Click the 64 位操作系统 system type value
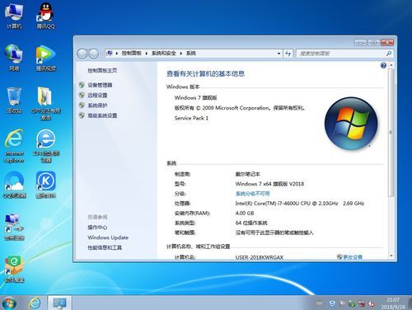 [251, 223]
